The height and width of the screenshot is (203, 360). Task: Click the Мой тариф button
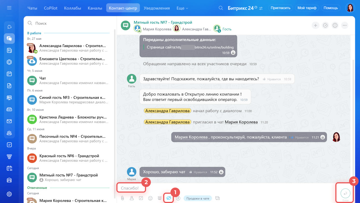(x=307, y=8)
